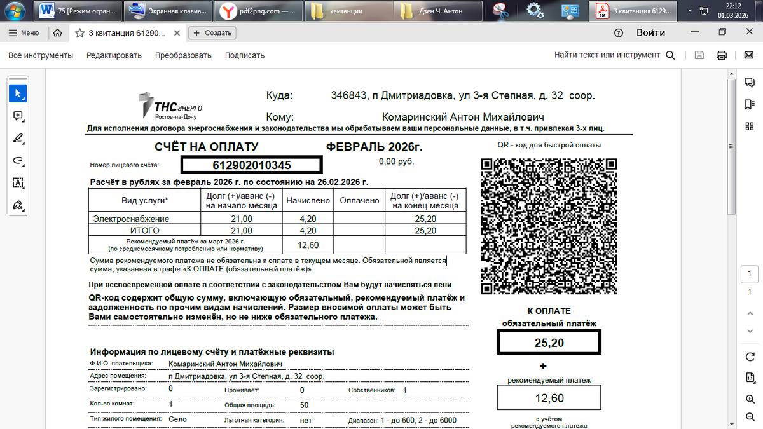763x429 pixels.
Task: Click the Тип жилого помещения value Село
Action: [177, 419]
